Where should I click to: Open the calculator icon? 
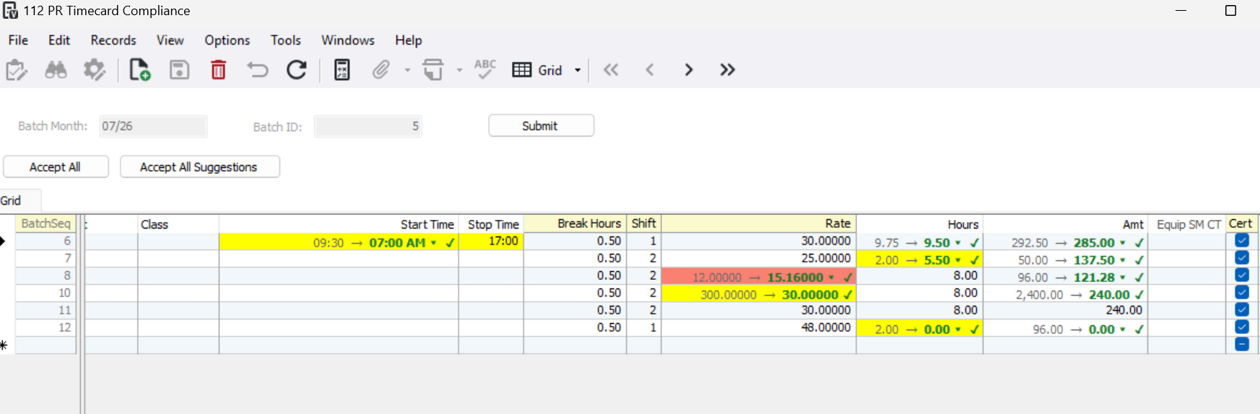tap(342, 70)
